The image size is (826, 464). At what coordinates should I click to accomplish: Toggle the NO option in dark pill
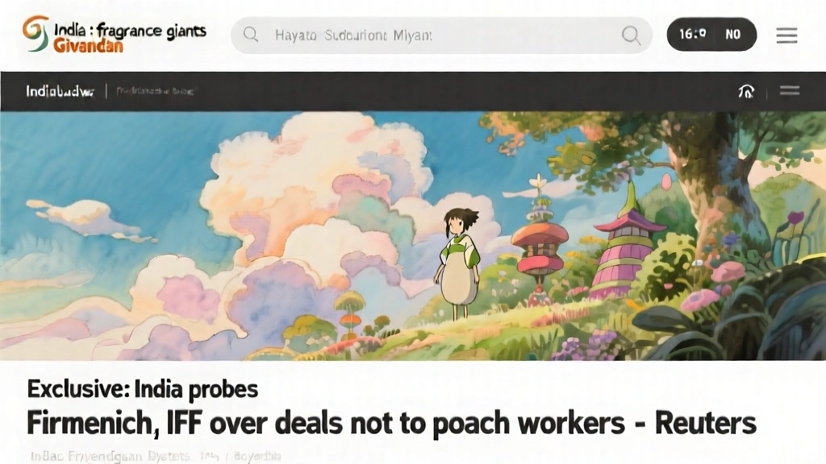[732, 34]
